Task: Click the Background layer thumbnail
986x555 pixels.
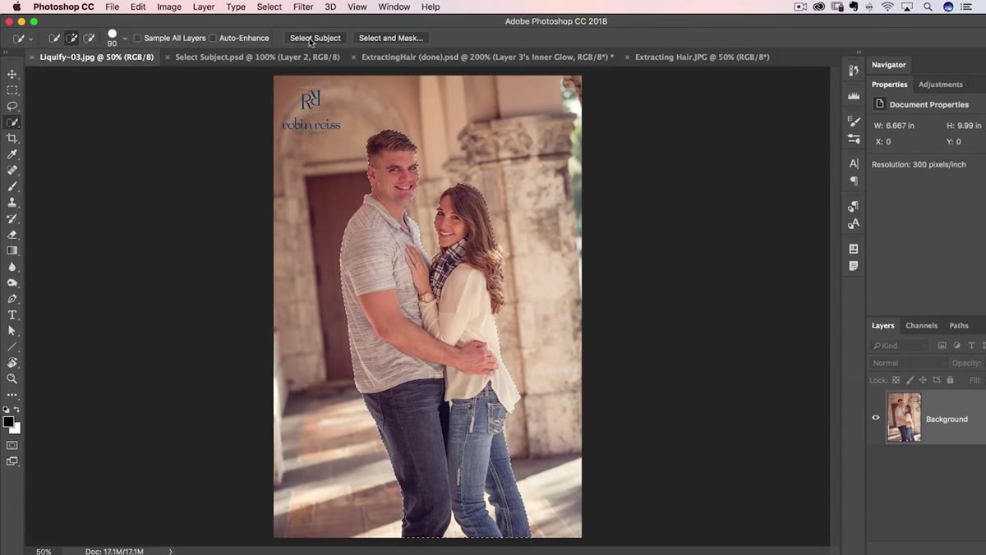Action: [904, 418]
